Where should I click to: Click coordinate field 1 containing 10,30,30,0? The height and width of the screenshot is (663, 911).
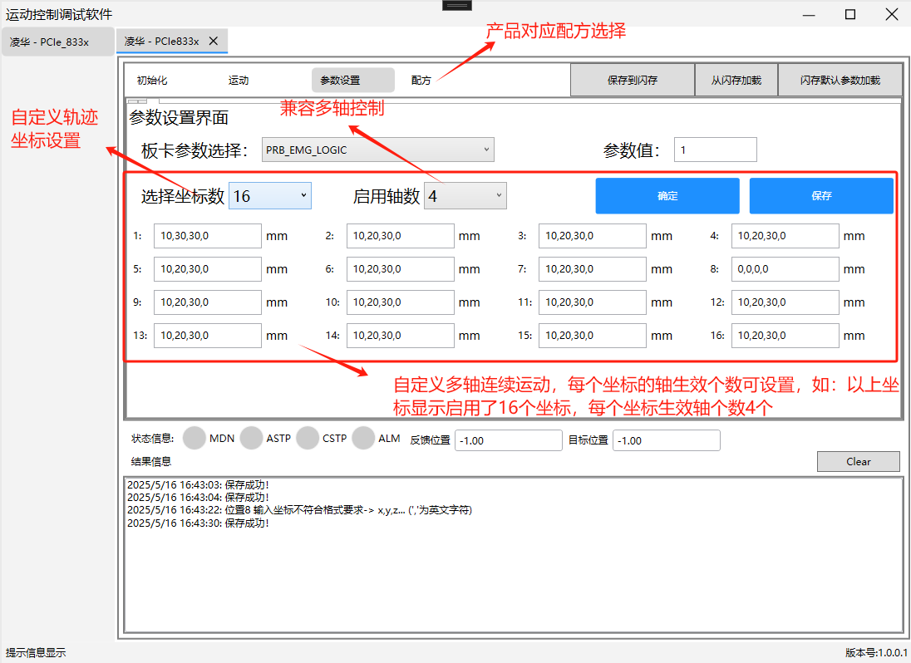(x=207, y=236)
